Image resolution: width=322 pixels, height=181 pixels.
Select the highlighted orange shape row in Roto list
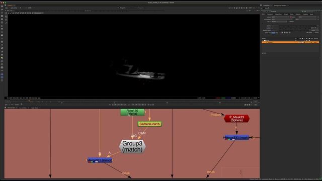(x=290, y=42)
